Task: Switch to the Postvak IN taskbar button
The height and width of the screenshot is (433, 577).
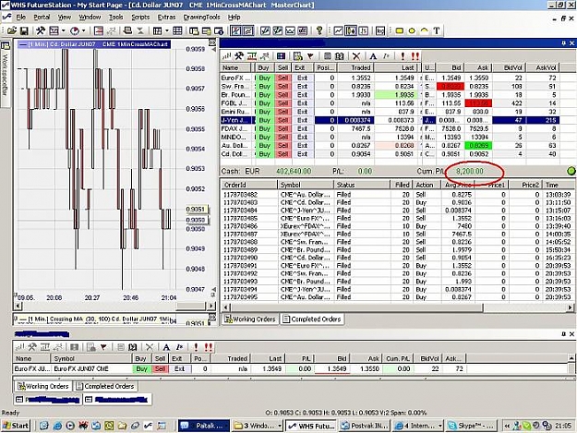Action: 365,426
